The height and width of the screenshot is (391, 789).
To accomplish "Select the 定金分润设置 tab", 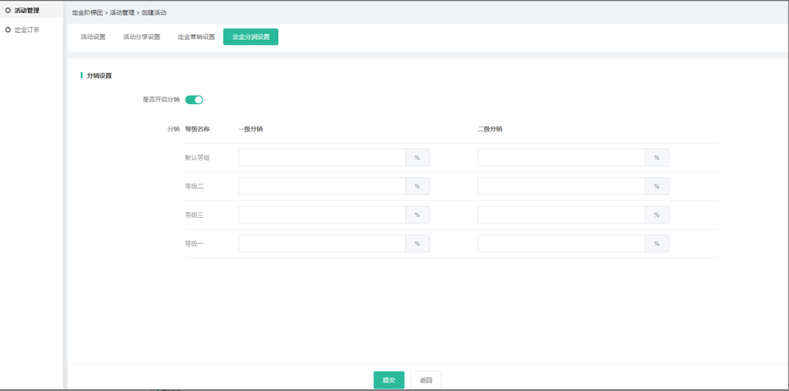I will coord(251,37).
